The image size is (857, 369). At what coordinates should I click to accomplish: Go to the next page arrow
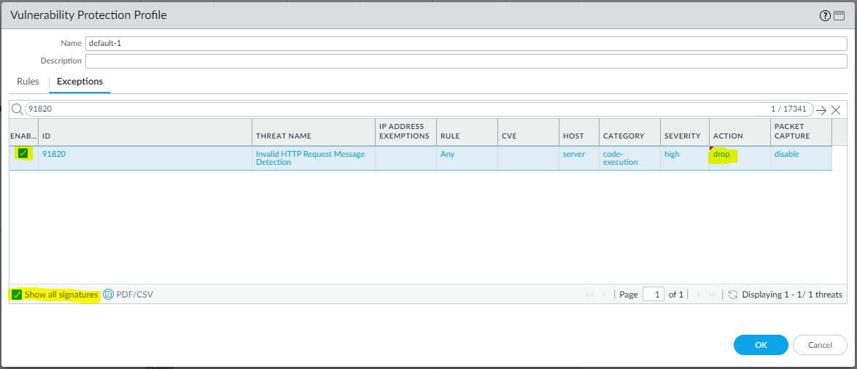point(699,295)
